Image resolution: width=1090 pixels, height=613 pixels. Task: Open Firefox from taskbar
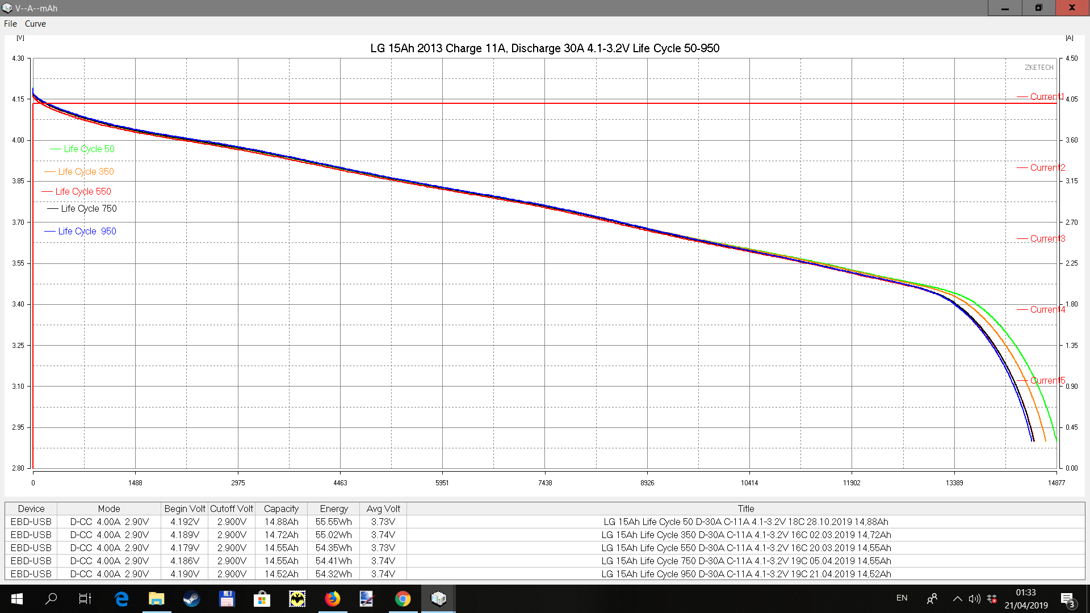click(333, 598)
